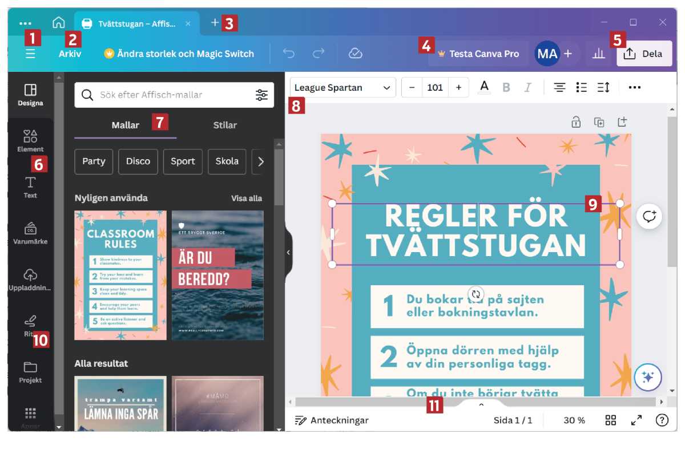Open the text color picker
The image size is (685, 450).
(483, 87)
